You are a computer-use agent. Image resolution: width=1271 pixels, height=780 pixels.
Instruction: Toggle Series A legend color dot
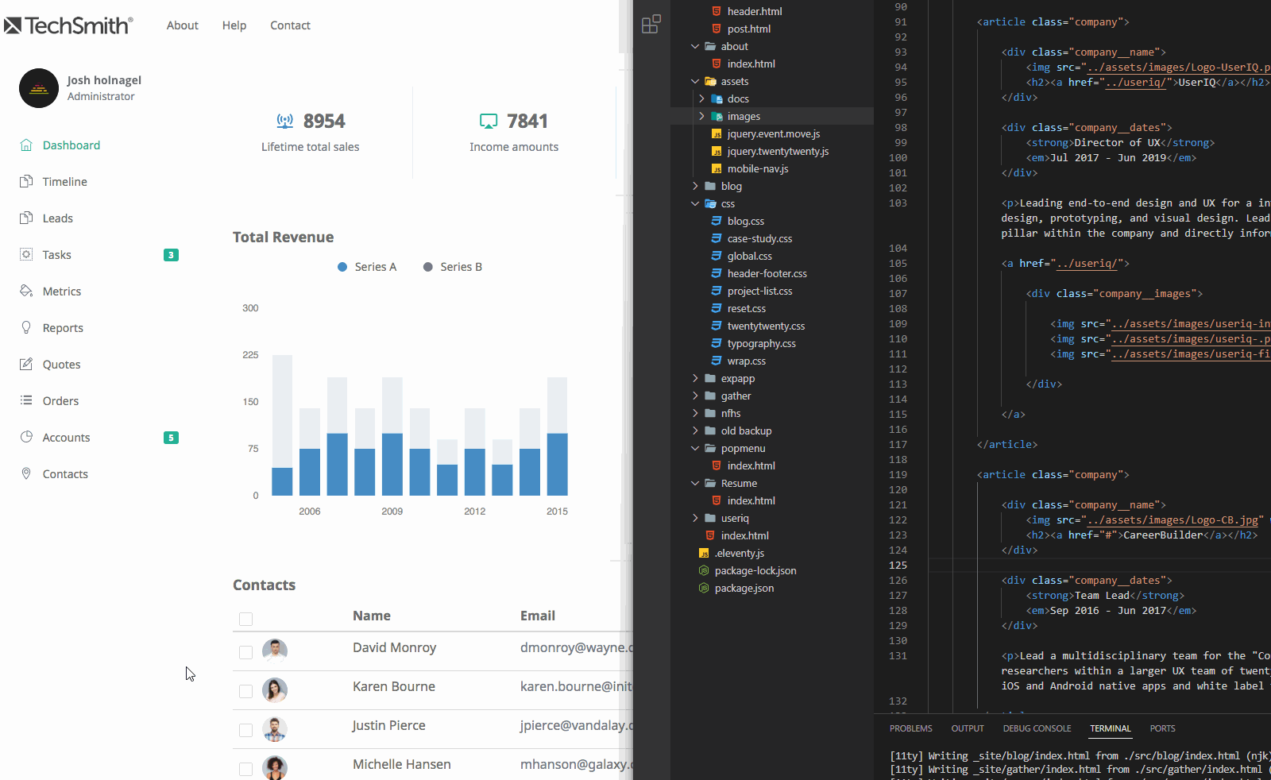click(342, 267)
